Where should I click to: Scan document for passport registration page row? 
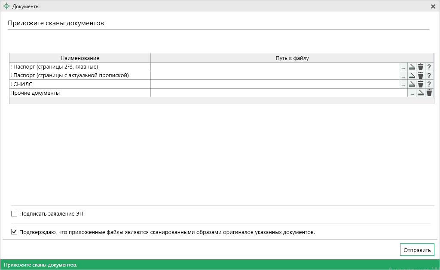[412, 75]
